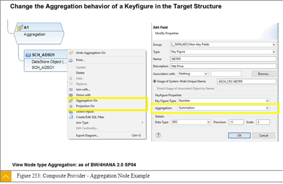Click the Join with... icon

click(x=71, y=89)
